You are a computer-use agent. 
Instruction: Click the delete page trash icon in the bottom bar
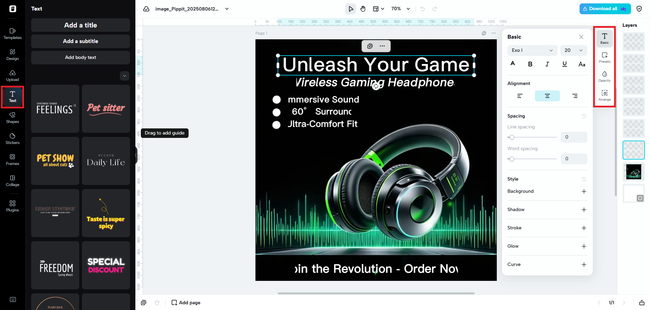(x=157, y=303)
